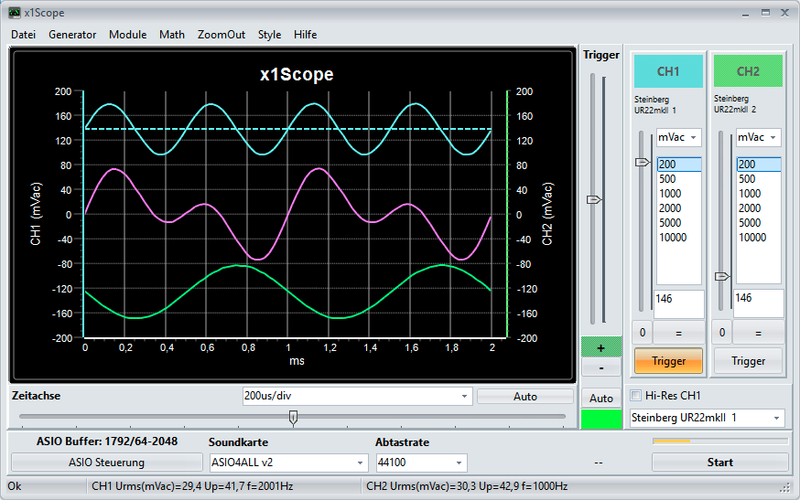Toggle the cyan CH1 channel button

click(667, 71)
